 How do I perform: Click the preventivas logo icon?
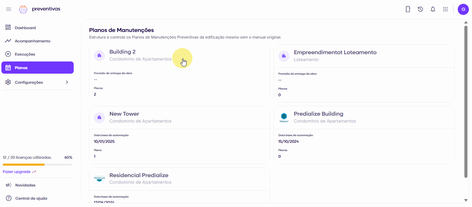pyautogui.click(x=23, y=9)
